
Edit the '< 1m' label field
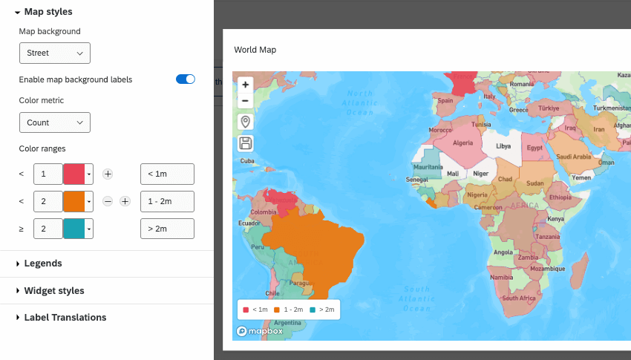pyautogui.click(x=168, y=174)
